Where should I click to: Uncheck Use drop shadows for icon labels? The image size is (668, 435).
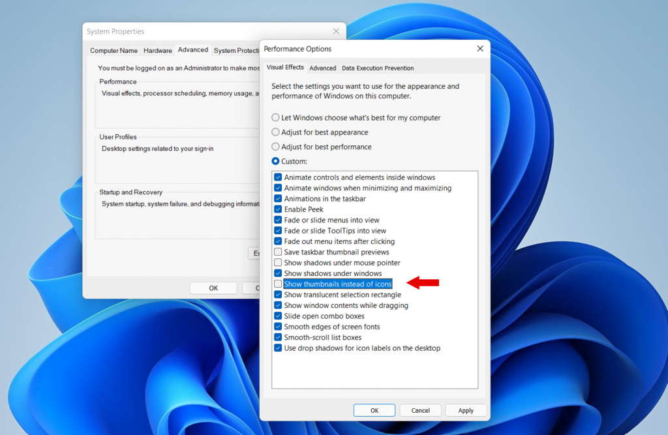click(278, 348)
